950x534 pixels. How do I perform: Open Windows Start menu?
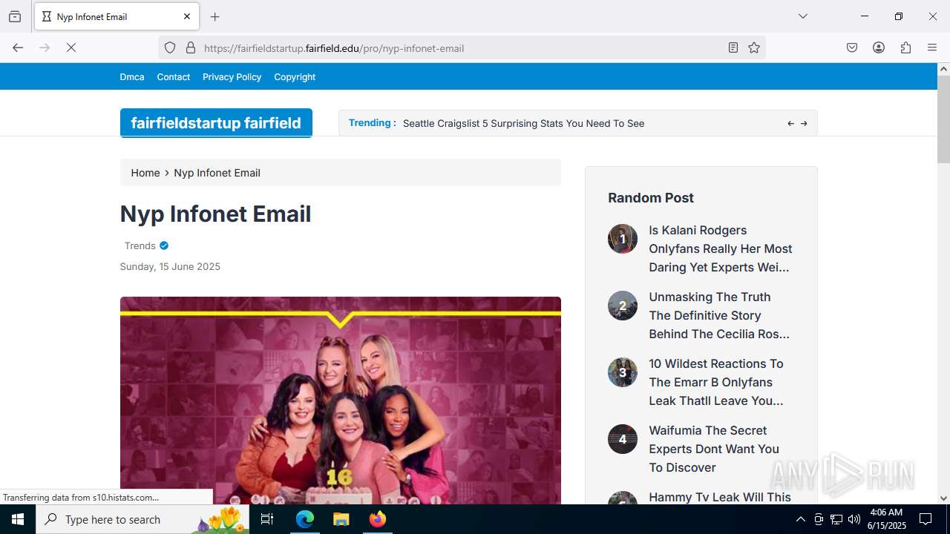[18, 519]
